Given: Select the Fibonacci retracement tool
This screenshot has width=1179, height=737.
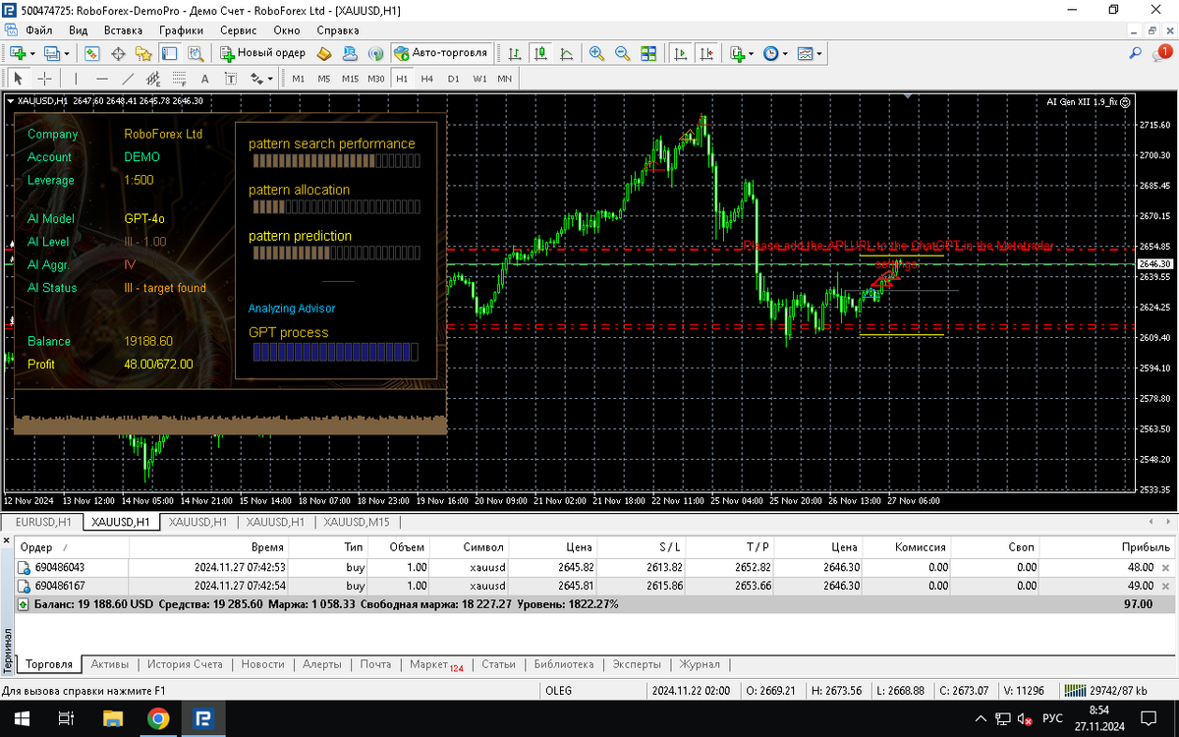Looking at the screenshot, I should (180, 79).
